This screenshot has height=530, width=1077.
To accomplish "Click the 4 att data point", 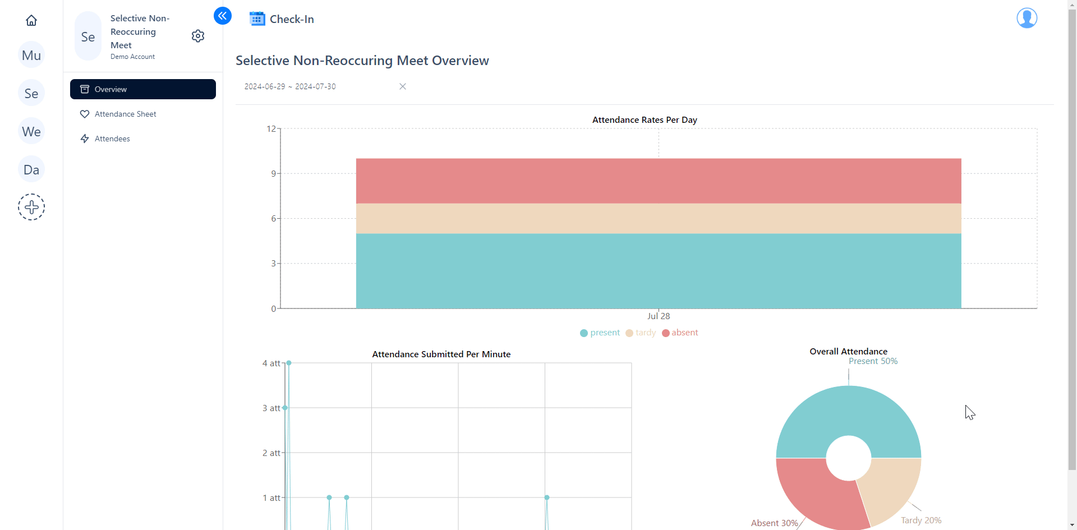I will [x=289, y=363].
